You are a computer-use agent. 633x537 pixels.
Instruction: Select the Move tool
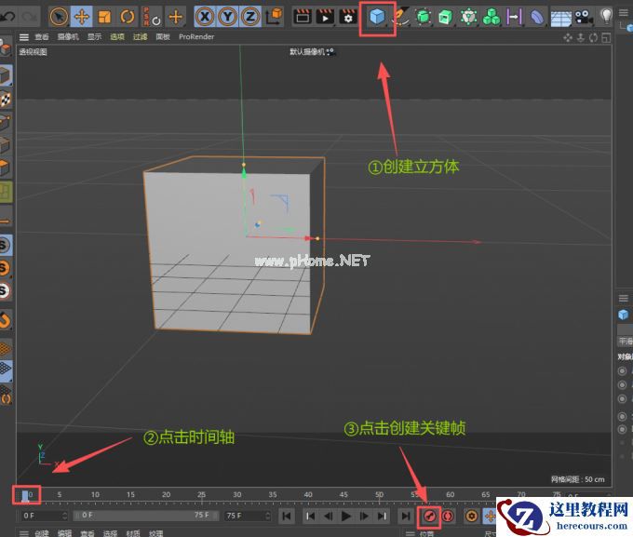click(81, 17)
